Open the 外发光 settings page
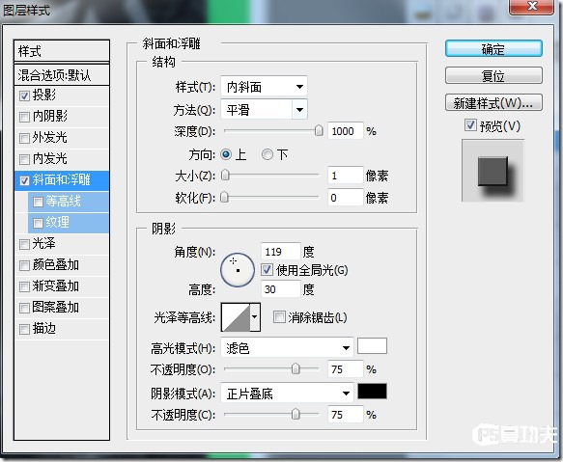This screenshot has height=462, width=563. click(x=49, y=137)
